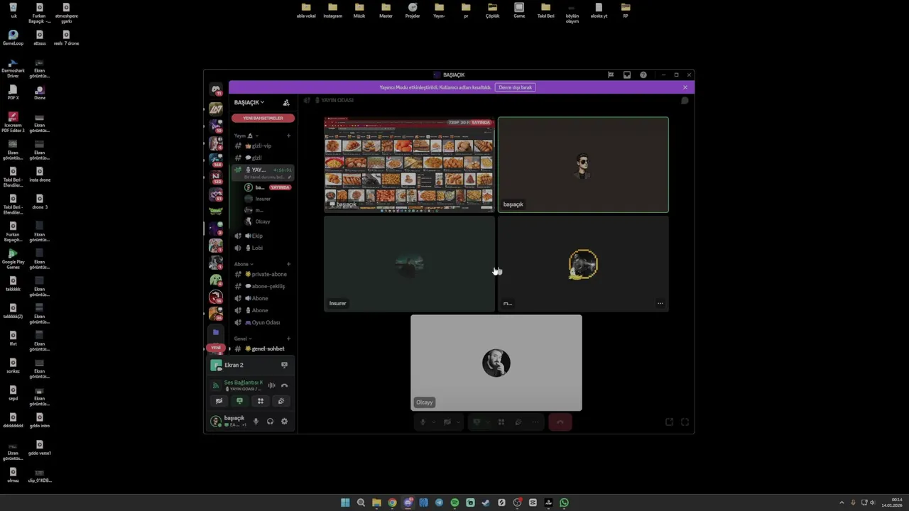This screenshot has width=909, height=511.
Task: Toggle fullscreen icon at bottom right of call
Action: [x=685, y=422]
